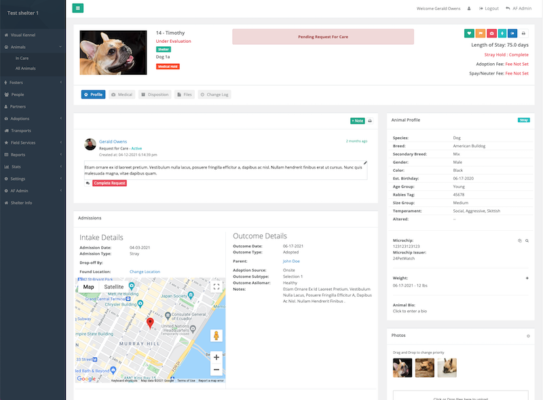543x400 pixels.
Task: Expand the Fosters sidebar menu
Action: (33, 83)
